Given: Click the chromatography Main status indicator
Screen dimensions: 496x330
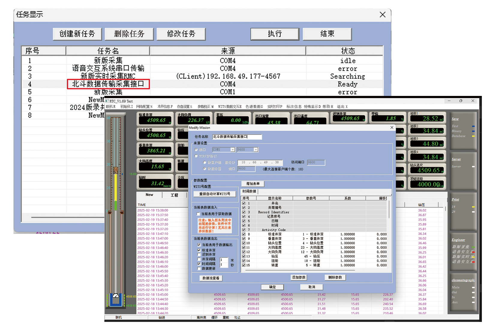Looking at the screenshot, I should coord(473,287).
